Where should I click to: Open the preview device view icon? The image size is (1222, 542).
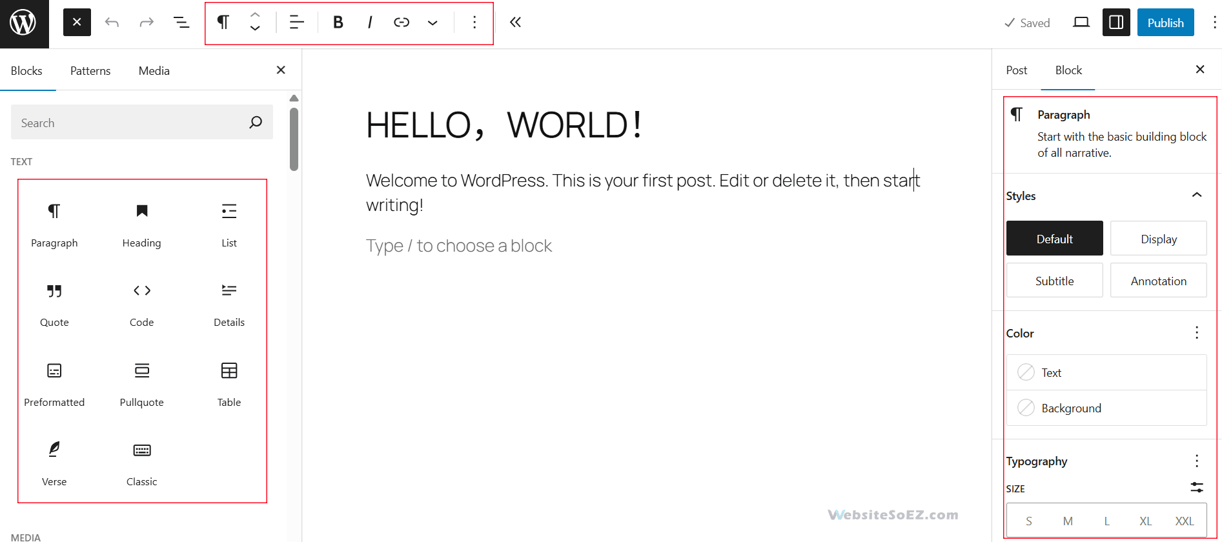pos(1081,23)
